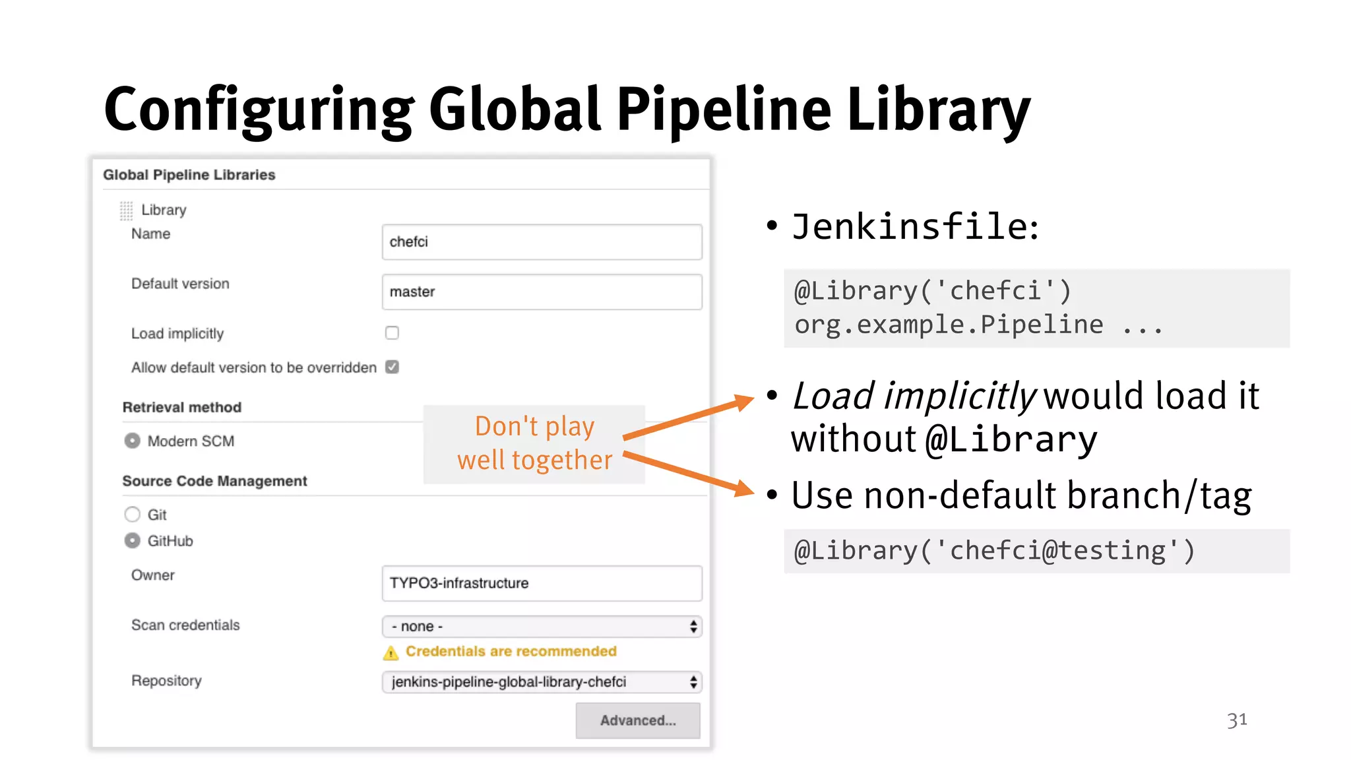Screen dimensions: 1351x760
Task: Click the Library label text
Action: 164,210
